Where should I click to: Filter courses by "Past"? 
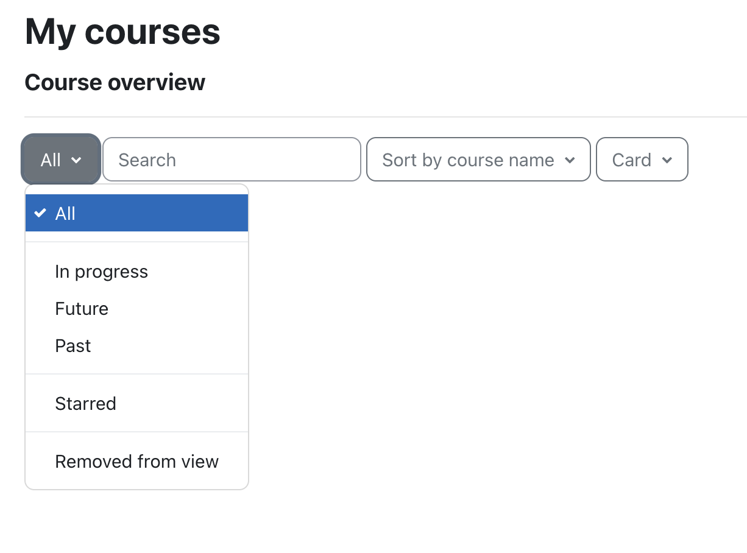coord(73,346)
